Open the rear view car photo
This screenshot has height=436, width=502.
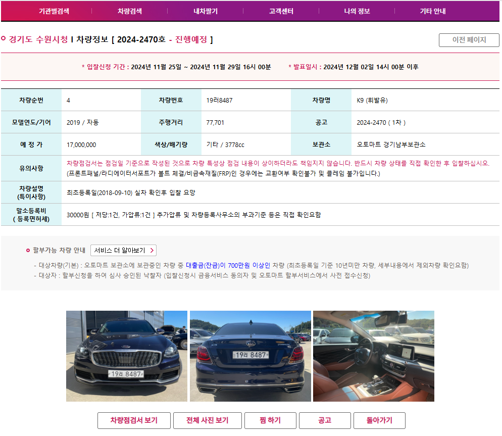point(250,356)
